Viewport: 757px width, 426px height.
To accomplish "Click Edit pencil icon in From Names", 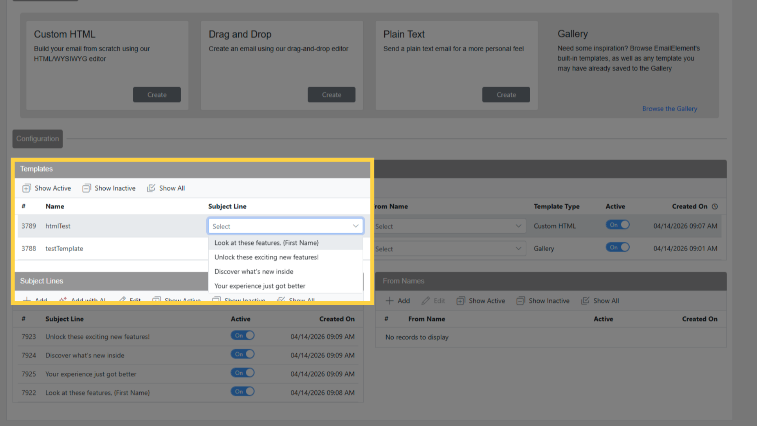I will [425, 301].
